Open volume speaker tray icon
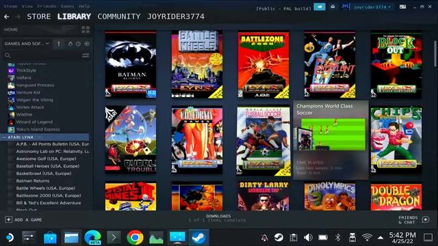The height and width of the screenshot is (246, 438). 308,237
